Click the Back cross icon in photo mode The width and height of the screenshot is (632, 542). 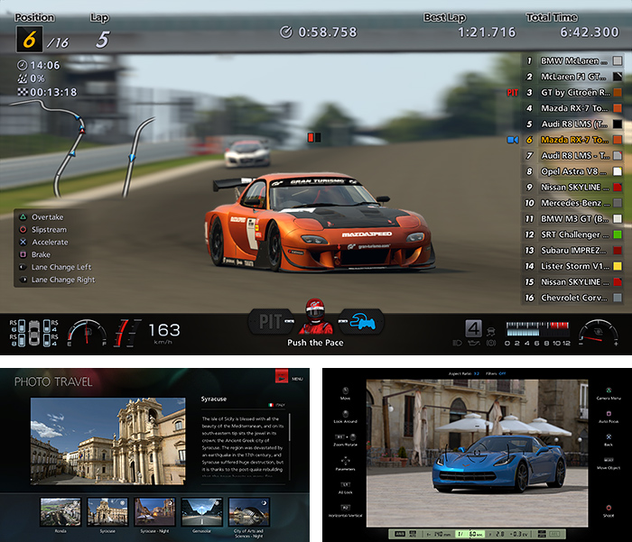[609, 436]
